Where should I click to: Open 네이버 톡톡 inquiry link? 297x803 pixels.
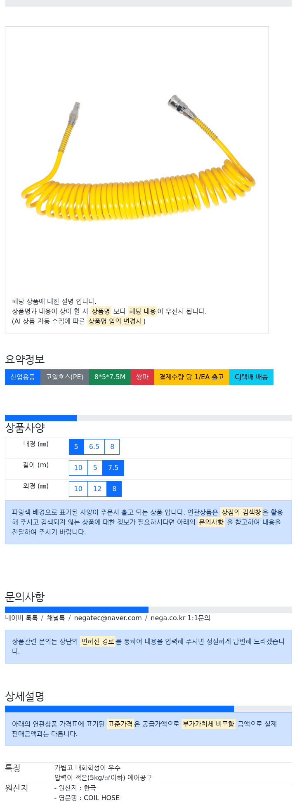[x=21, y=618]
